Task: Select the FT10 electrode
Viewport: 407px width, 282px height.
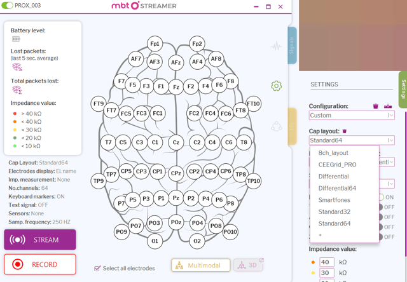Action: [253, 104]
